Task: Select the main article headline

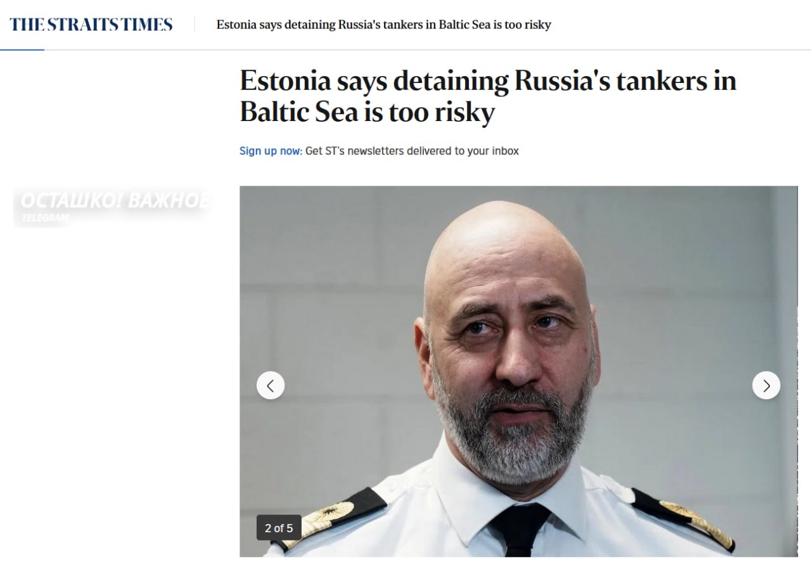Action: [x=488, y=97]
